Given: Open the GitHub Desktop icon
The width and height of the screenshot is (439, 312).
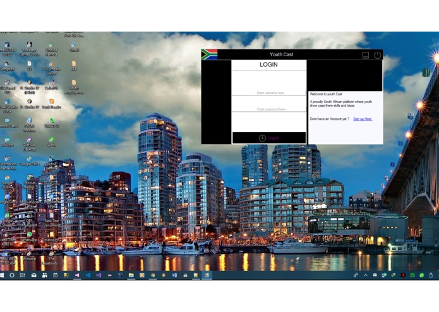Looking at the screenshot, I should [x=29, y=144].
